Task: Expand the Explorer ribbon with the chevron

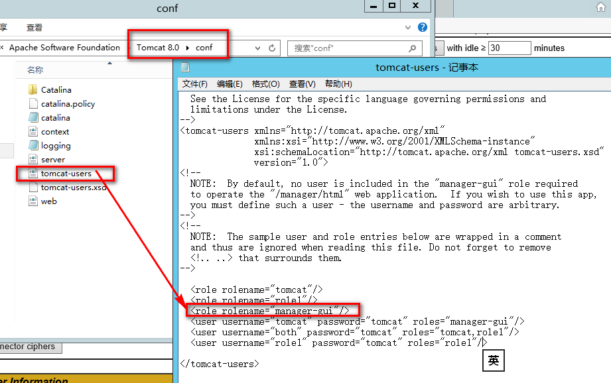Action: point(408,27)
